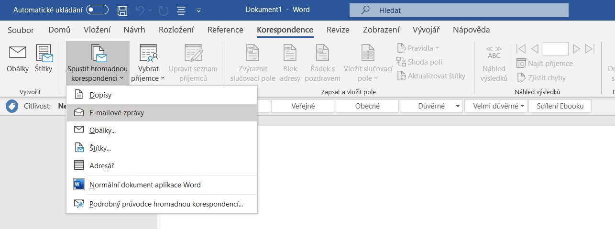Open the Důvěrné dropdown arrow
Viewport: 615px width, 229px height.
[458, 106]
